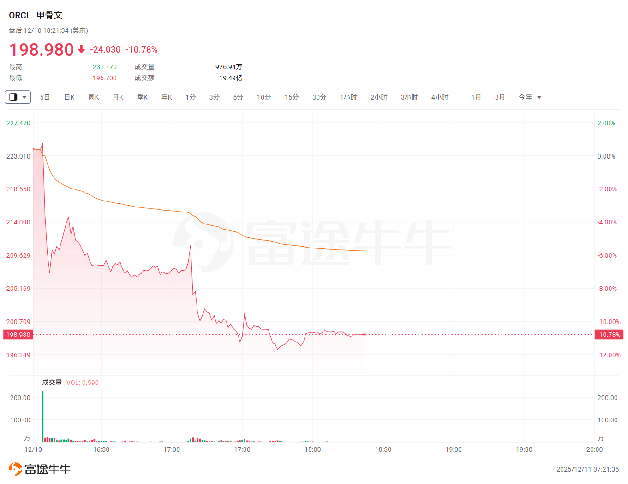Select the 15分 interval

pyautogui.click(x=292, y=97)
